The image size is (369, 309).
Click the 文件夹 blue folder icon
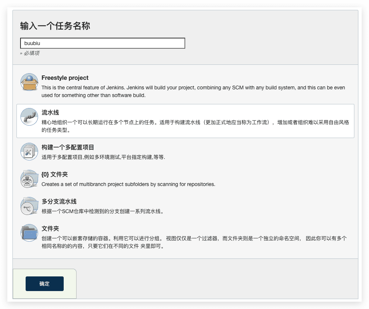click(x=29, y=233)
